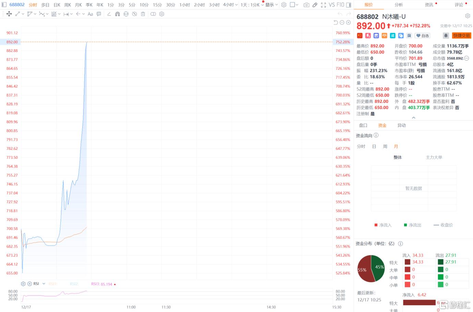Toggle the drawing lock sync icon
The width and height of the screenshot is (473, 312).
pyautogui.click(x=126, y=14)
